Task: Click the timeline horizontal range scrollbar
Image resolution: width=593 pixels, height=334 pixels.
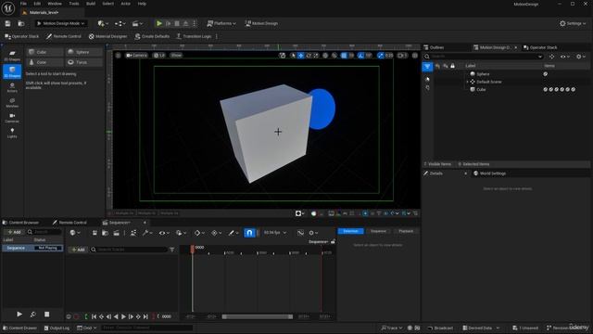Action: pos(258,316)
